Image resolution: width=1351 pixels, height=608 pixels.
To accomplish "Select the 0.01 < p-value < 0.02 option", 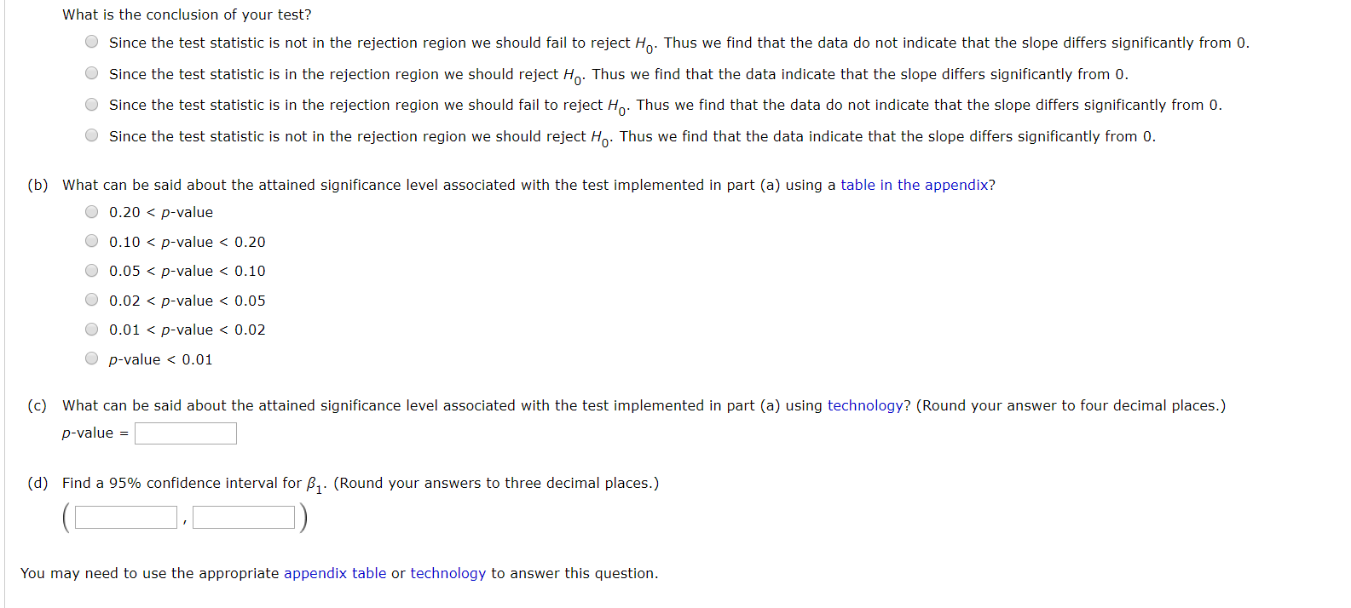I will click(91, 329).
